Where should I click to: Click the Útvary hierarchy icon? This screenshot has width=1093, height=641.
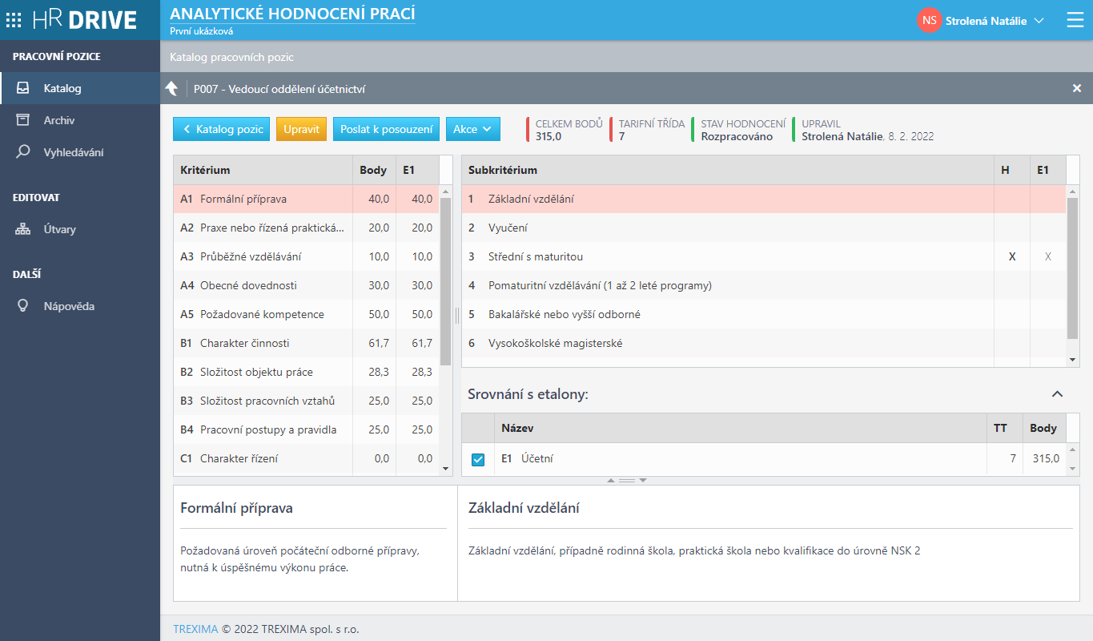(23, 229)
